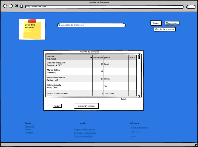Focus the Buscador de productos field

[92, 25]
